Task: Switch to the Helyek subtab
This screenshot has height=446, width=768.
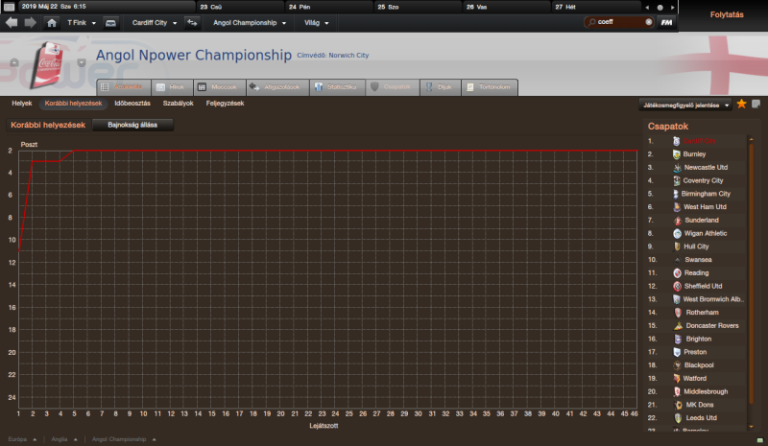Action: [x=22, y=103]
